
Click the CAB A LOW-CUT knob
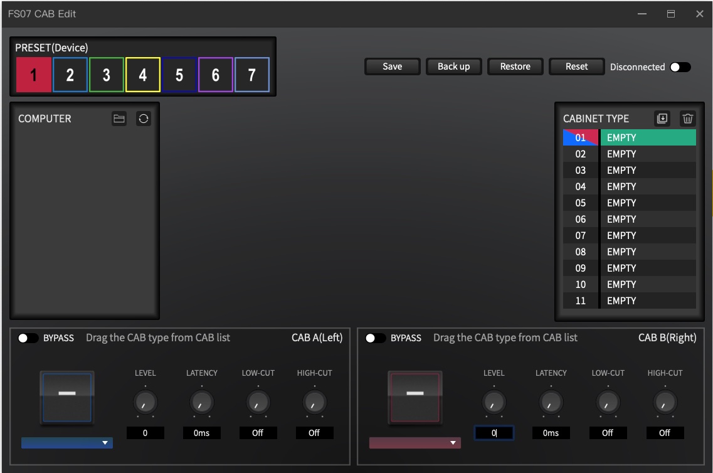click(258, 402)
